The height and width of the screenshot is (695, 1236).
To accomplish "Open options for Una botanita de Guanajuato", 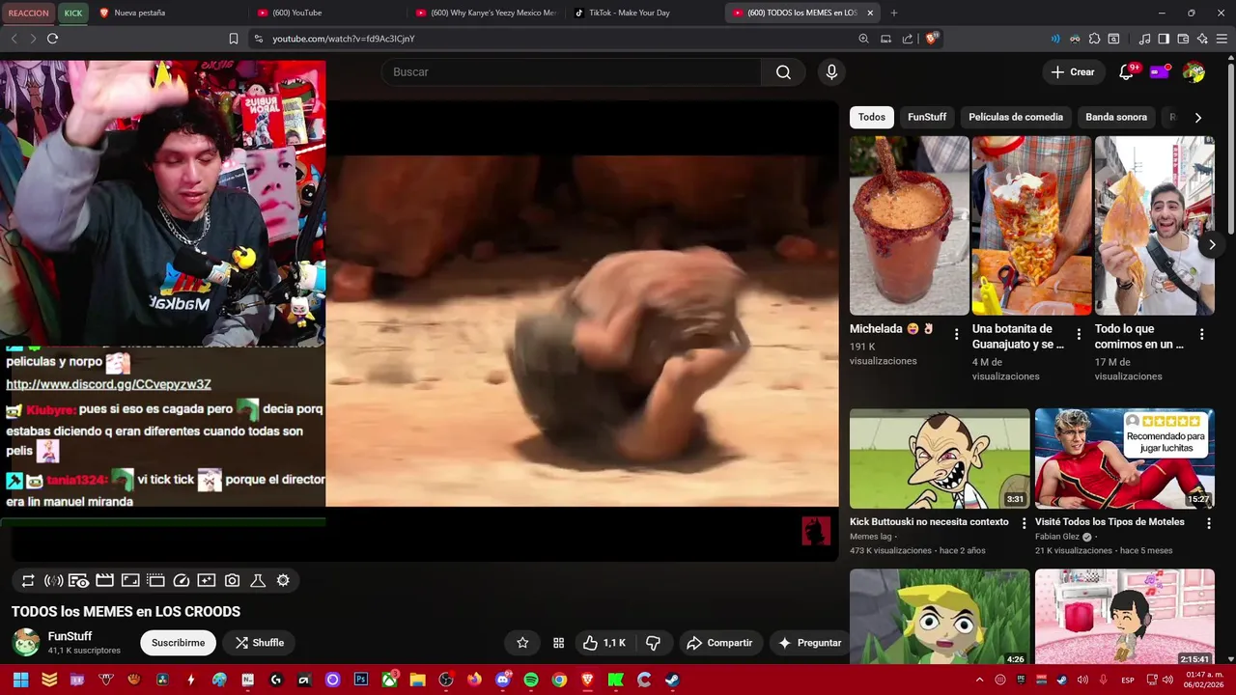I will pos(1080,334).
